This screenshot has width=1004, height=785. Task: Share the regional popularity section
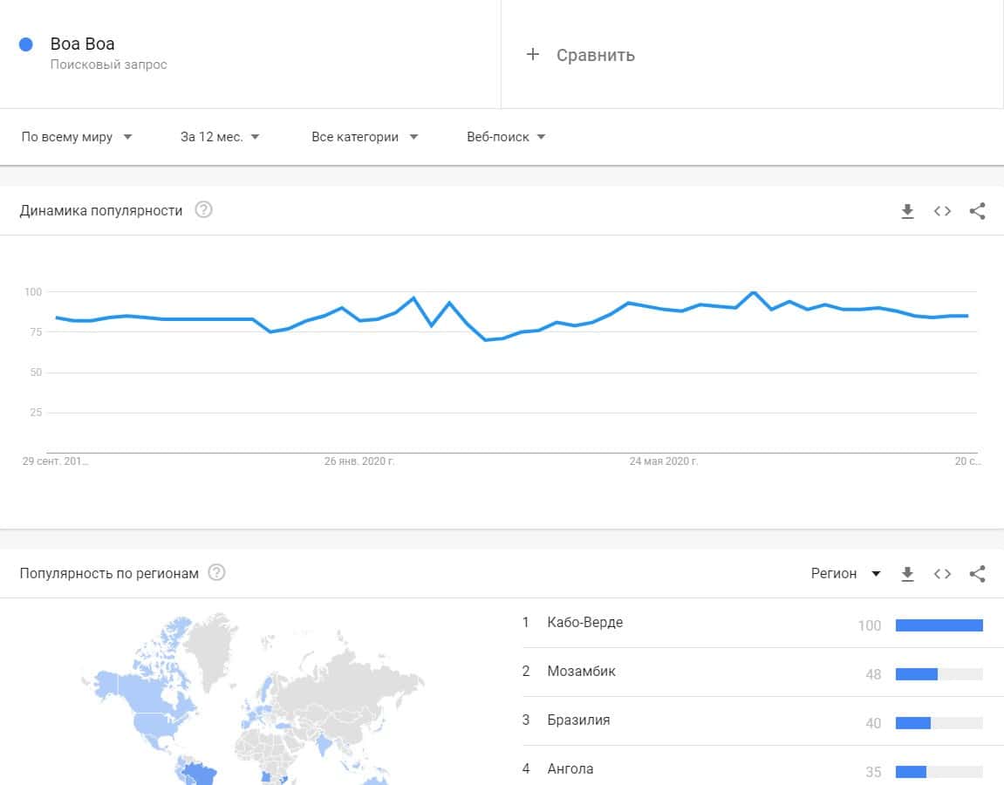[x=977, y=574]
